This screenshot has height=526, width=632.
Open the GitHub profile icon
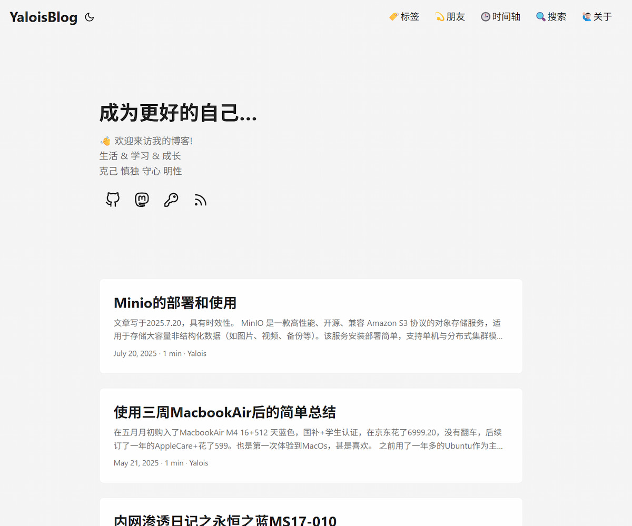(112, 200)
